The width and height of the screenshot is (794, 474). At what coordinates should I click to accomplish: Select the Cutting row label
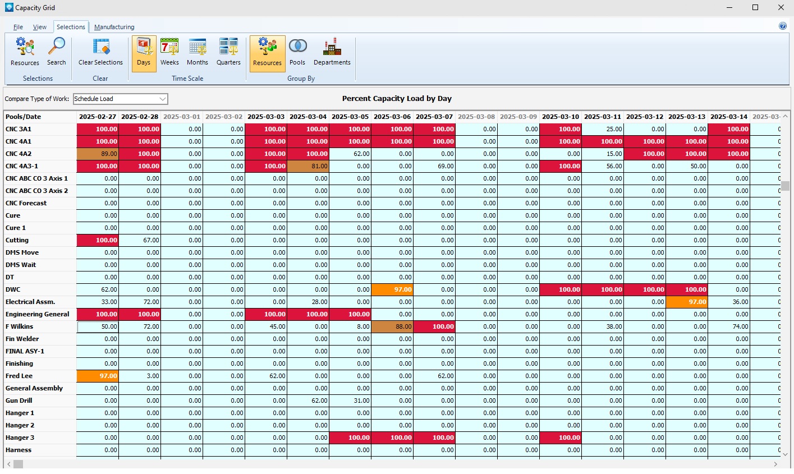click(40, 240)
